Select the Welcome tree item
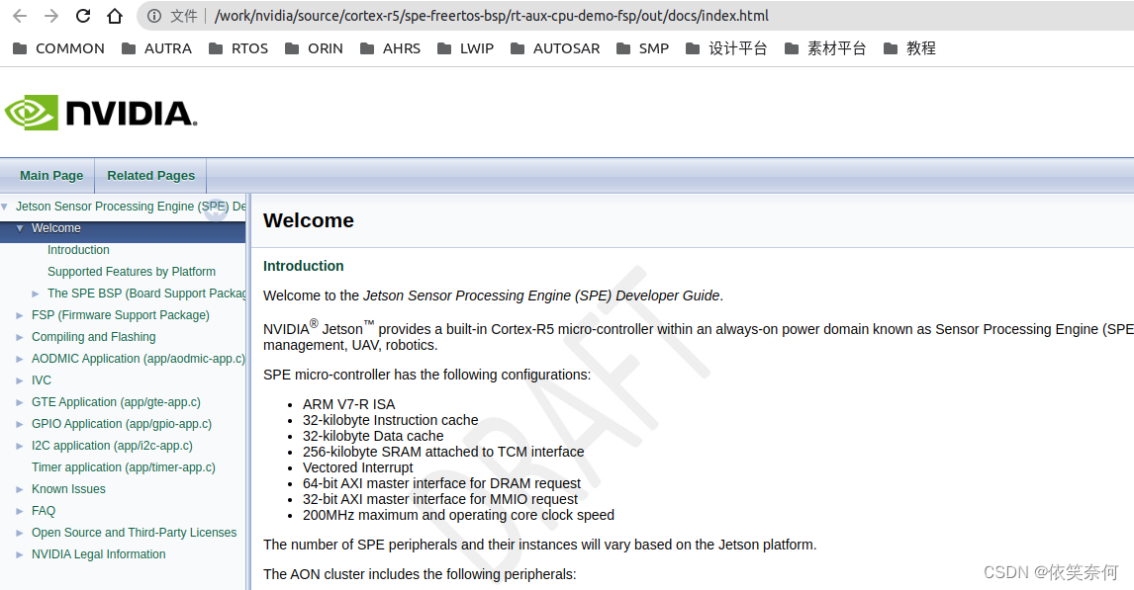1134x590 pixels. (x=55, y=228)
